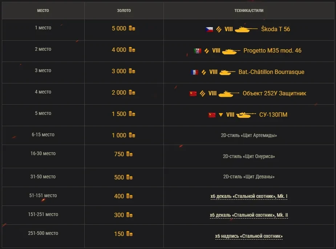Click the gold coins icon next to 750
The height and width of the screenshot is (249, 336).
129,154
